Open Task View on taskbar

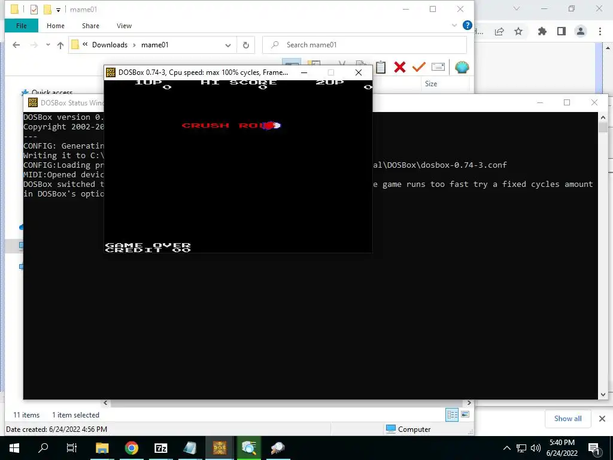point(72,448)
